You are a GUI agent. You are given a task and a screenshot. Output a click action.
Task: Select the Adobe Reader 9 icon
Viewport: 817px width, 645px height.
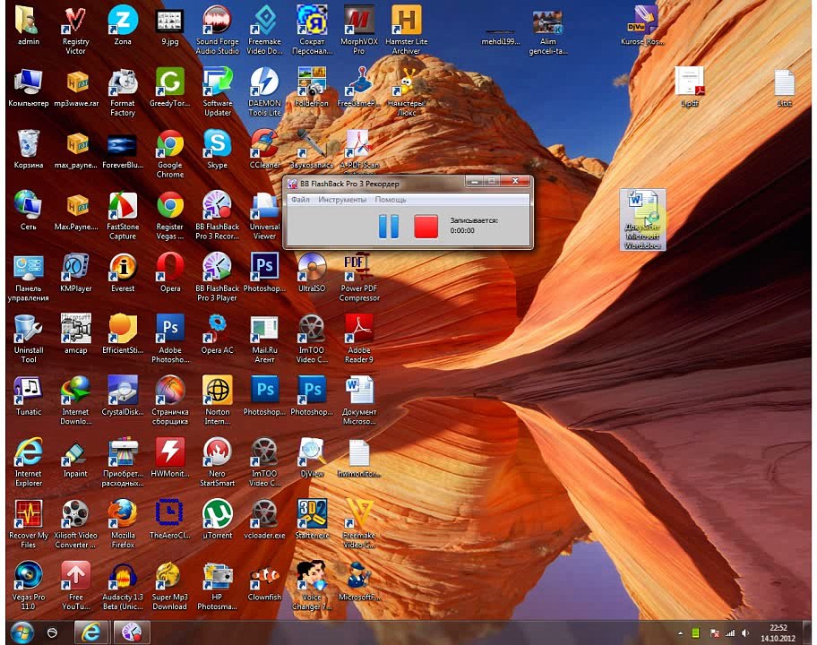click(x=359, y=340)
